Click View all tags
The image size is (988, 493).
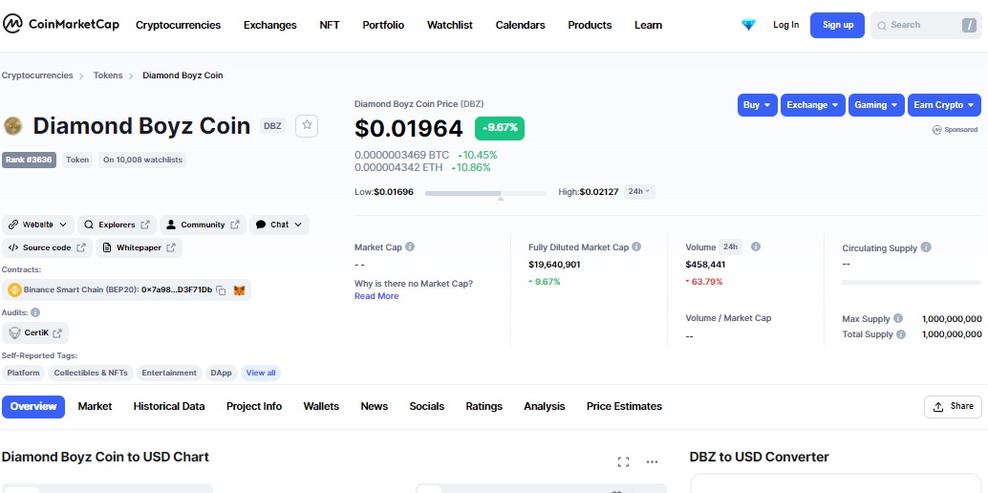tap(261, 373)
